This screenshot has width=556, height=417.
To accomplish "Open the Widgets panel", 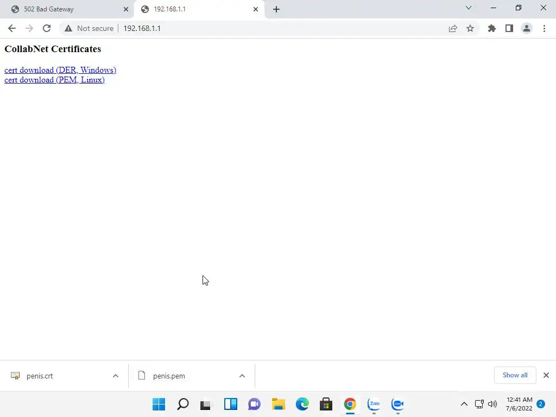I will tap(230, 404).
